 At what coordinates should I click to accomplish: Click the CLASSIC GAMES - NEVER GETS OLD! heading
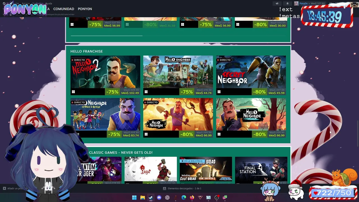click(x=121, y=153)
